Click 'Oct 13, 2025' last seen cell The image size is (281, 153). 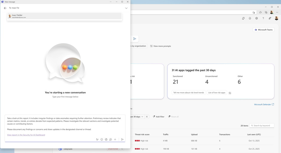254,141
